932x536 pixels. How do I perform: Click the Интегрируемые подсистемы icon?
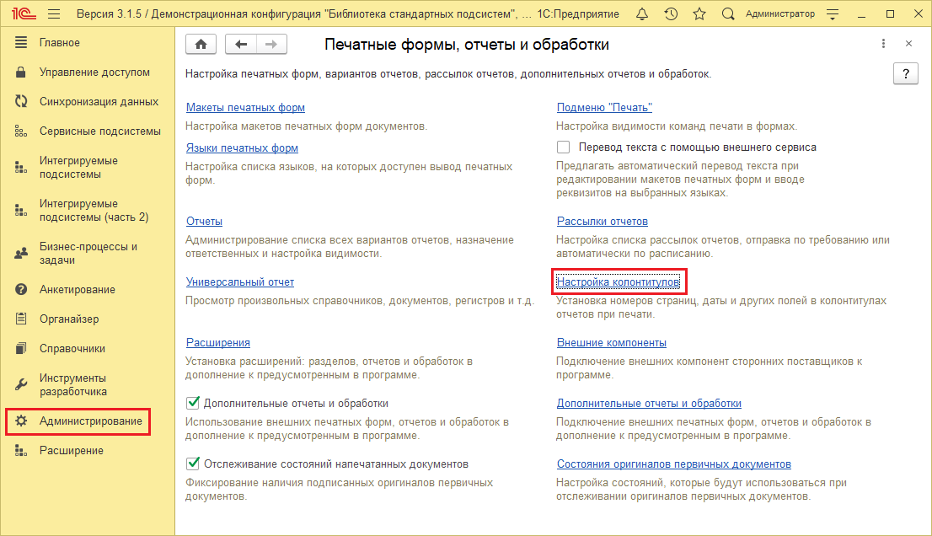(21, 168)
